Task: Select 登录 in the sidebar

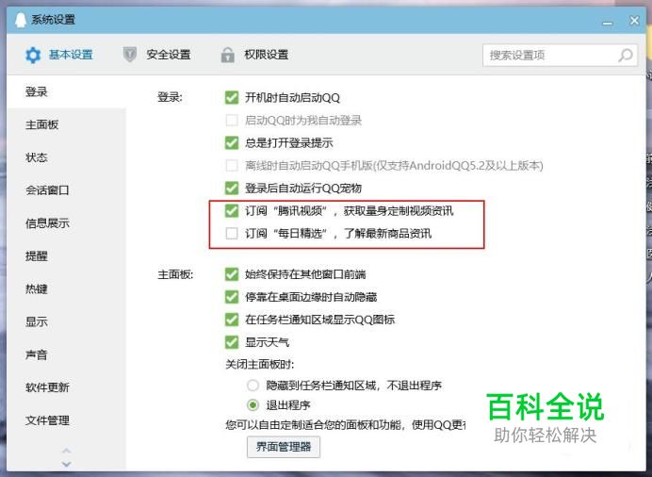Action: 66,91
